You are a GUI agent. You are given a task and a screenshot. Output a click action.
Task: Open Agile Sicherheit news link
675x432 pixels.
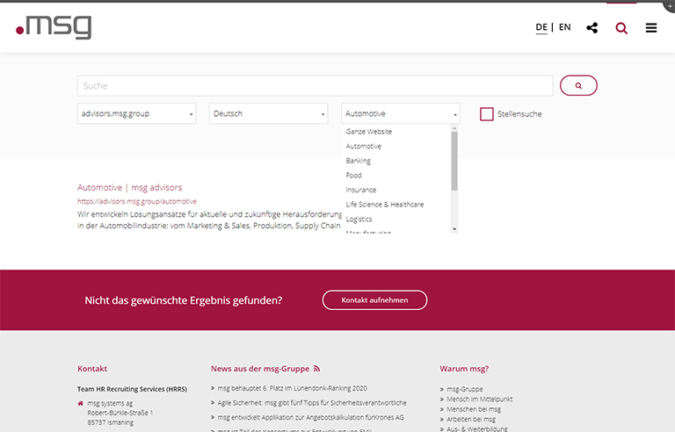point(312,403)
